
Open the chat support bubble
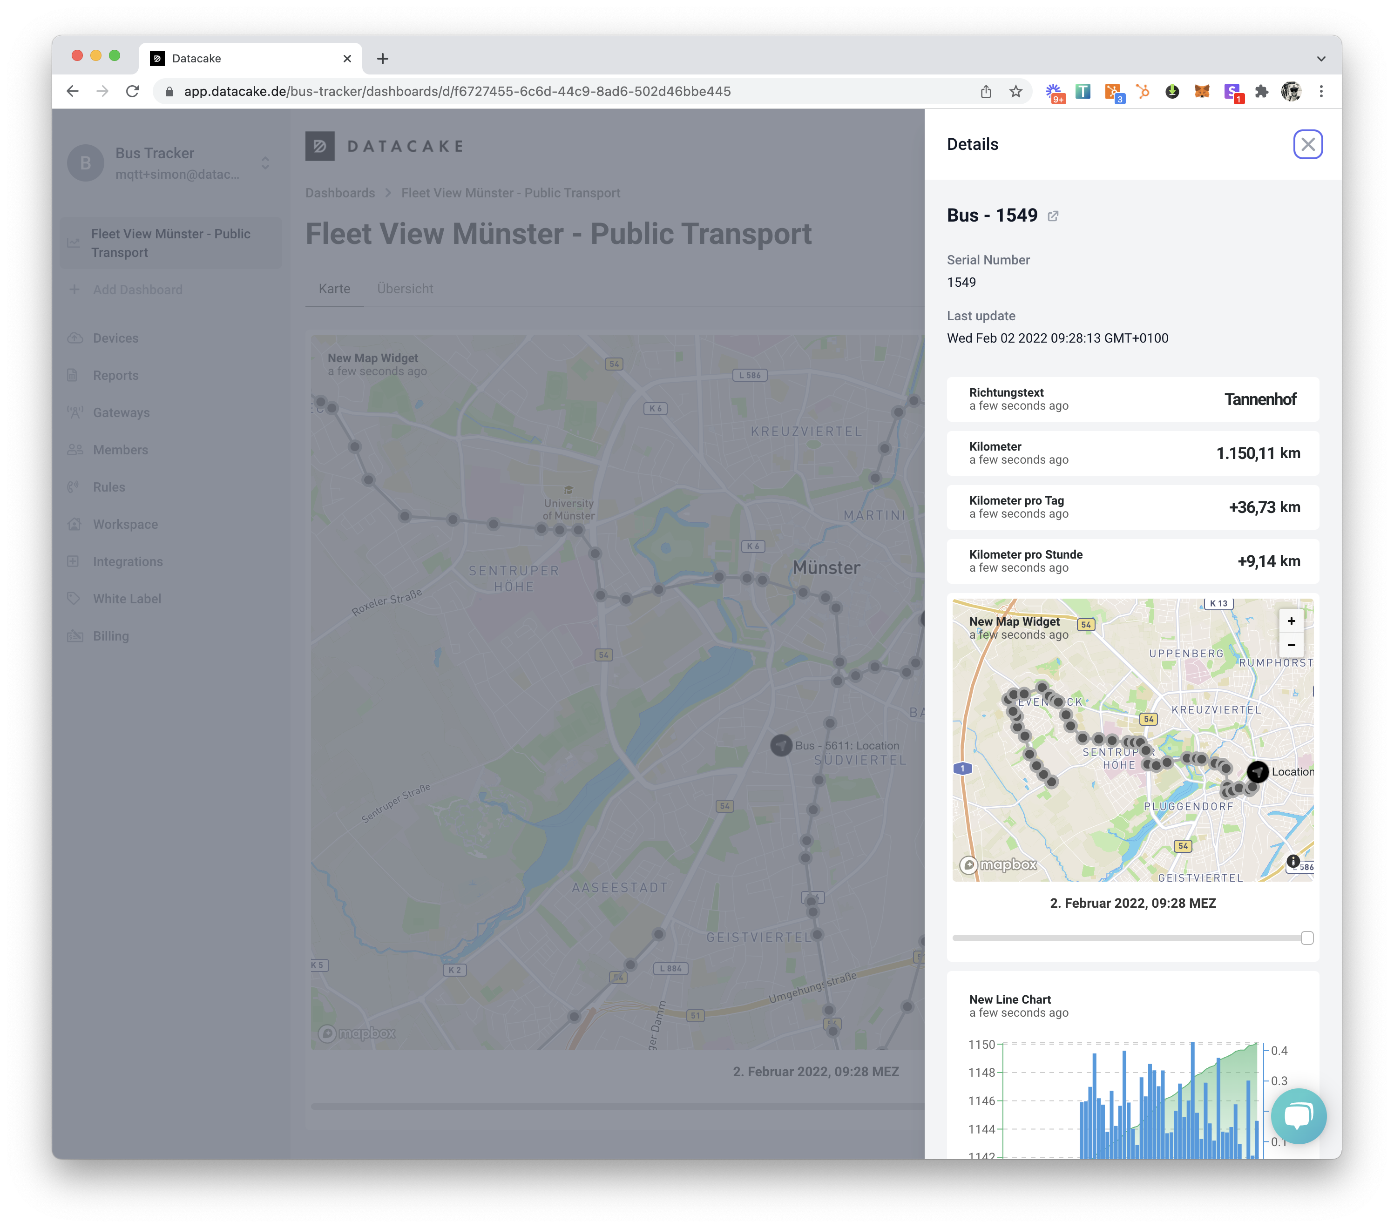click(x=1299, y=1115)
